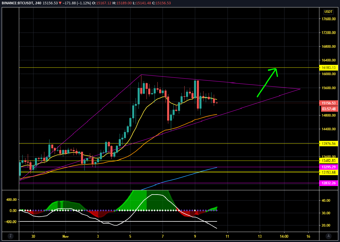
Task: Select the red 15156.53 current price label
Action: (x=329, y=103)
